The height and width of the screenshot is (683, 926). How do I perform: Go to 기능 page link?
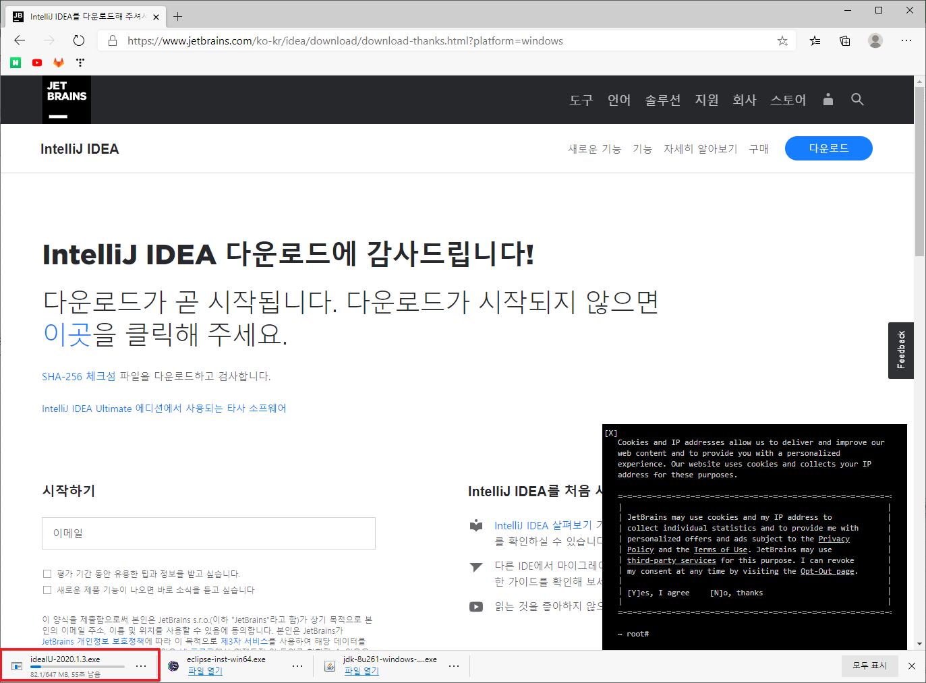(x=642, y=149)
